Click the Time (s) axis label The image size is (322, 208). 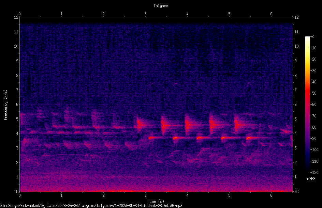(x=156, y=202)
